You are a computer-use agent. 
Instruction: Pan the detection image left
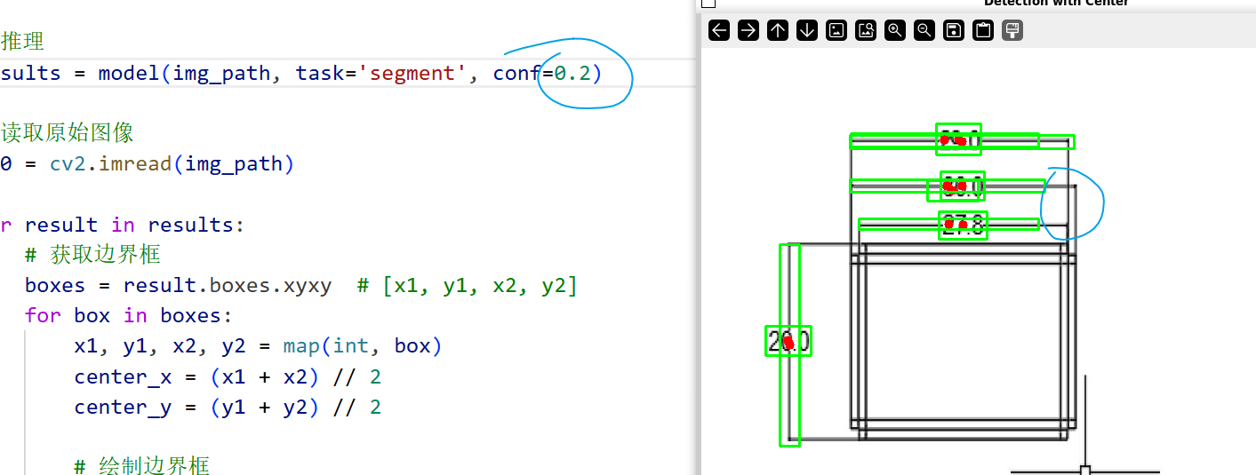[x=719, y=30]
